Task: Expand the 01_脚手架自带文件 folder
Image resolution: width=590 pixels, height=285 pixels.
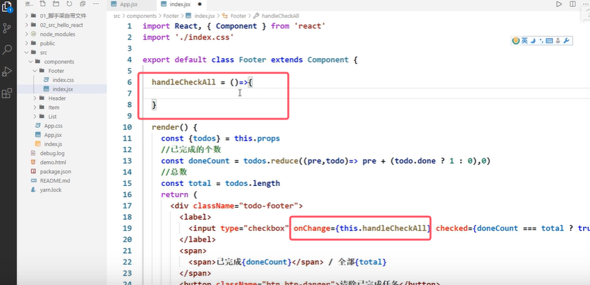Action: point(62,16)
